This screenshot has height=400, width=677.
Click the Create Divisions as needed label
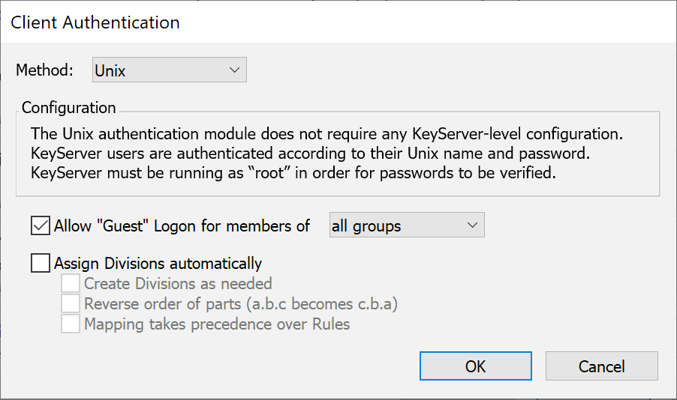coord(178,284)
